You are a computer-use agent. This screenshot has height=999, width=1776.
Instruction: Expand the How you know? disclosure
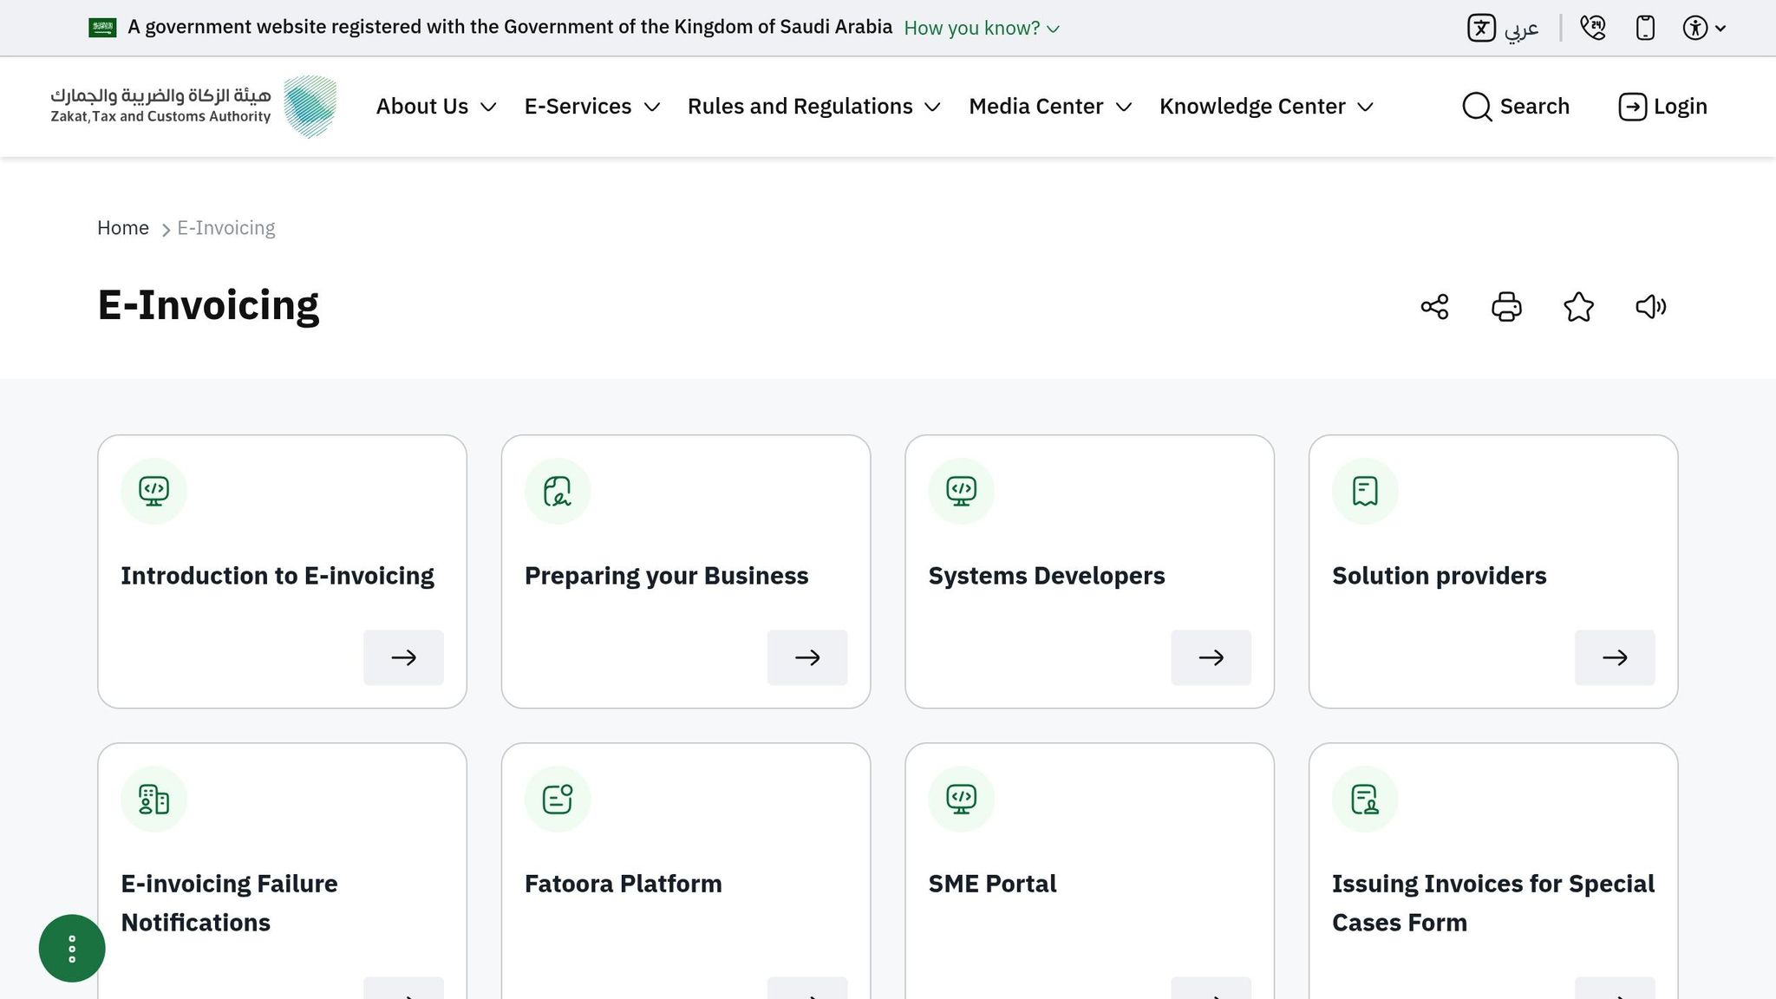tap(981, 28)
